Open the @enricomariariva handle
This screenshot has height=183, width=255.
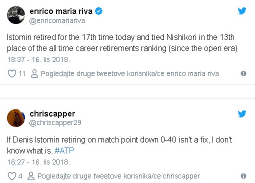coord(57,20)
